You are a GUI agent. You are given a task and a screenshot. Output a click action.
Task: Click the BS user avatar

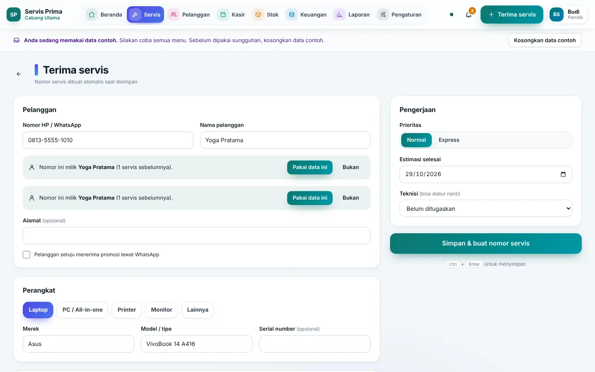coord(557,14)
